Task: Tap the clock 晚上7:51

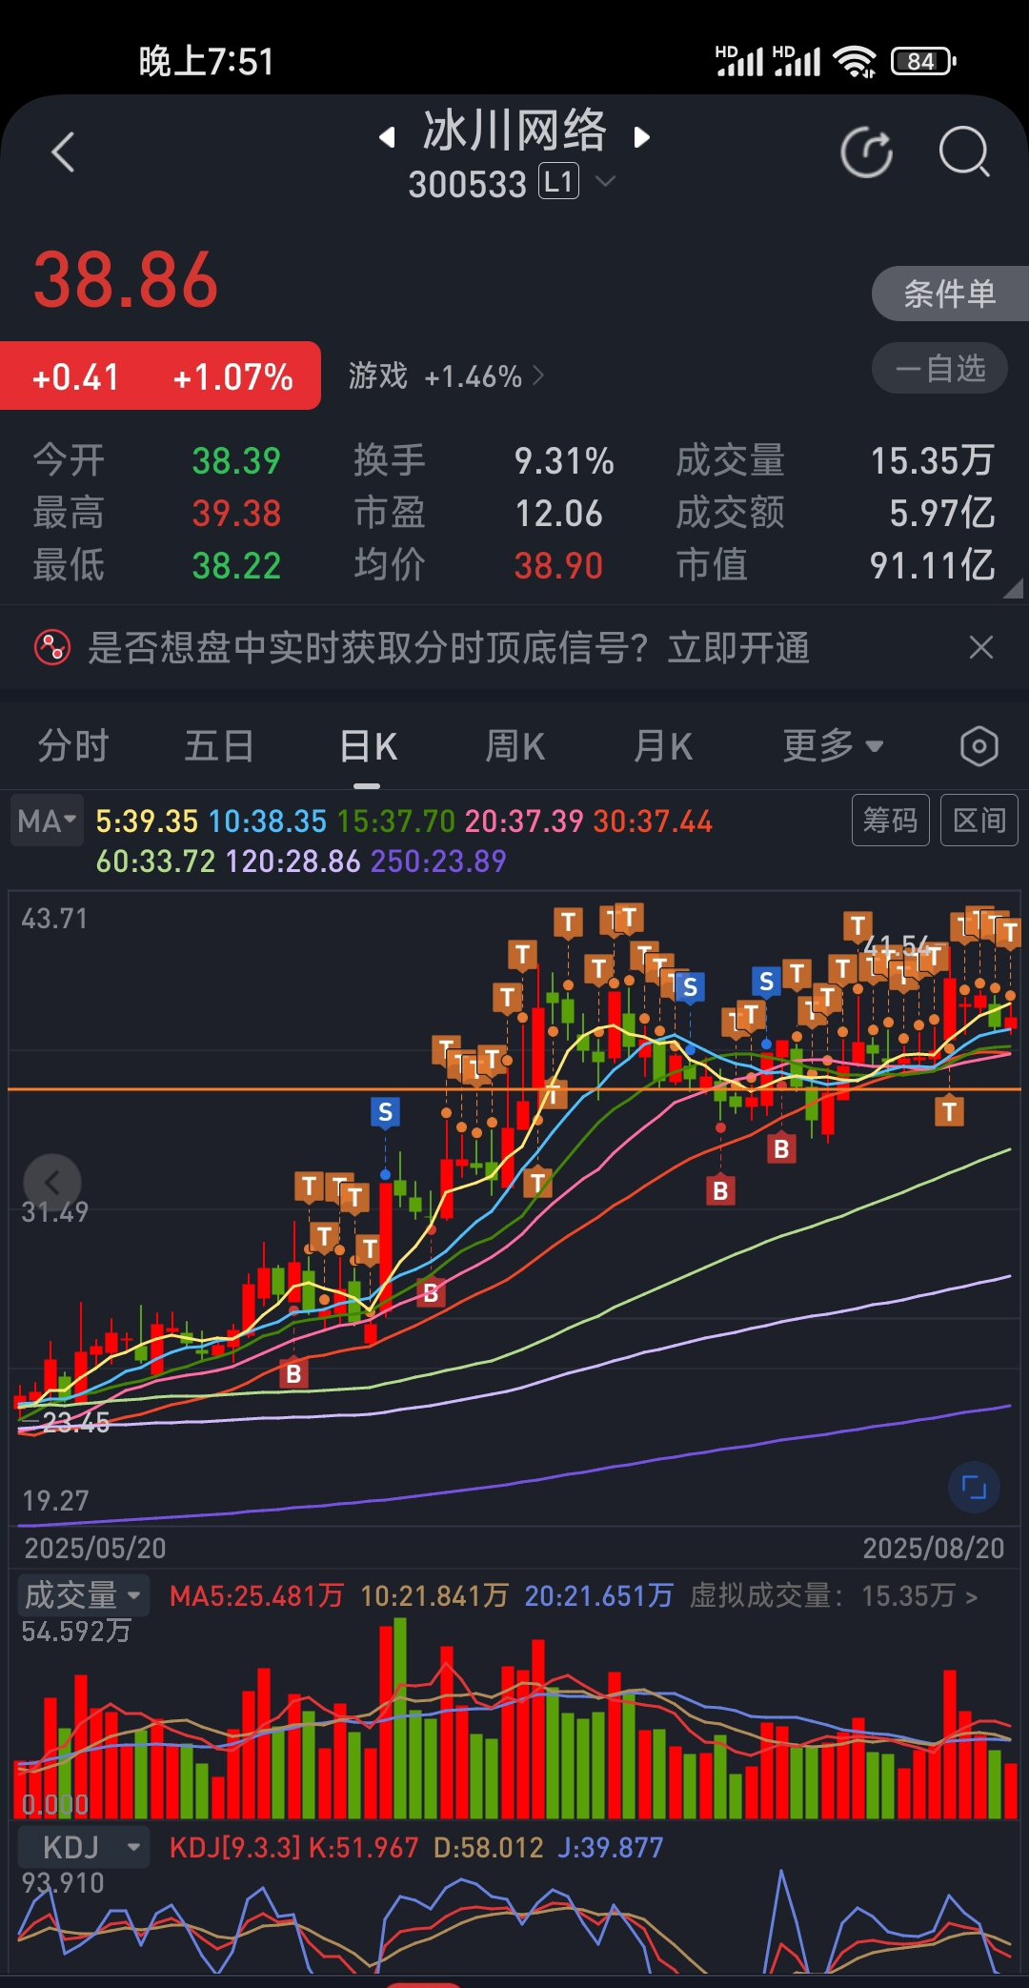Action: click(206, 62)
